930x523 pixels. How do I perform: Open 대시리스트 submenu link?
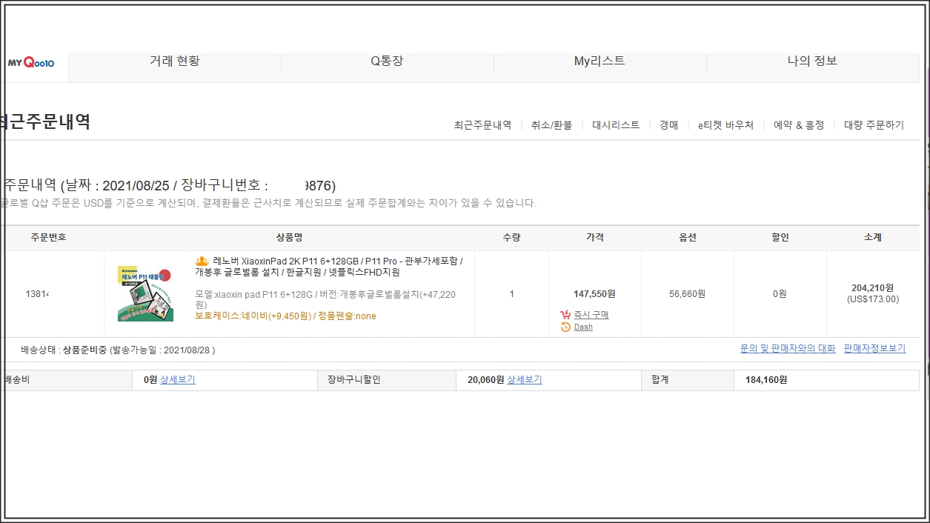(616, 125)
